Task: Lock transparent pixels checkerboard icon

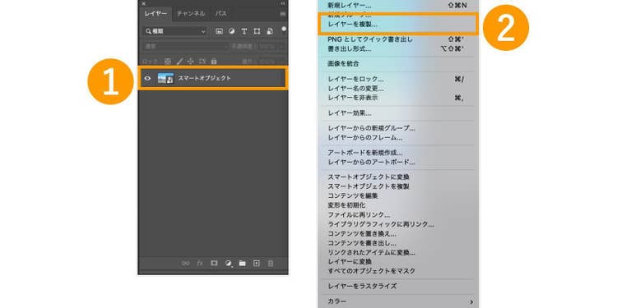Action: (x=168, y=62)
